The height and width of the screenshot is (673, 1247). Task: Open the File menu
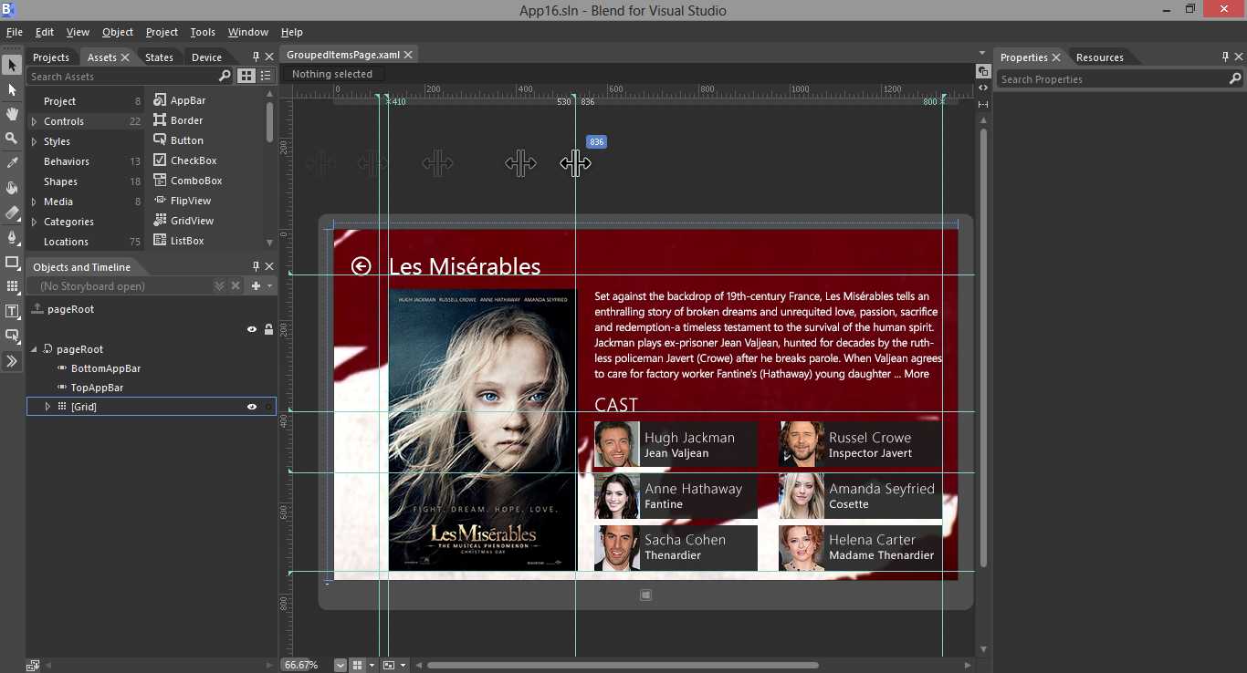(15, 32)
